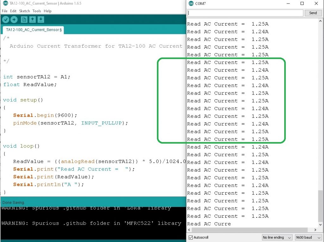Open the Help menu

click(47, 11)
